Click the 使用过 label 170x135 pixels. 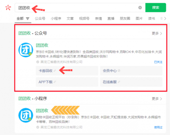point(158,127)
